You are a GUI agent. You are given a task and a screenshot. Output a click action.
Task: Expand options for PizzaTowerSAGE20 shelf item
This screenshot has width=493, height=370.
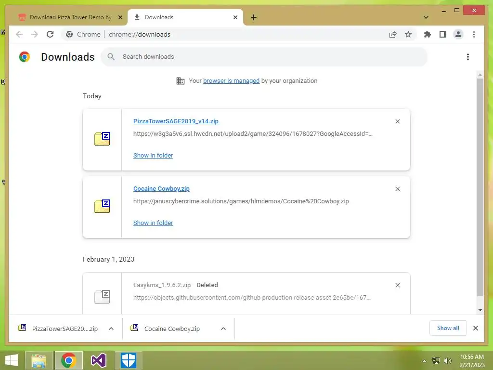[x=111, y=329]
